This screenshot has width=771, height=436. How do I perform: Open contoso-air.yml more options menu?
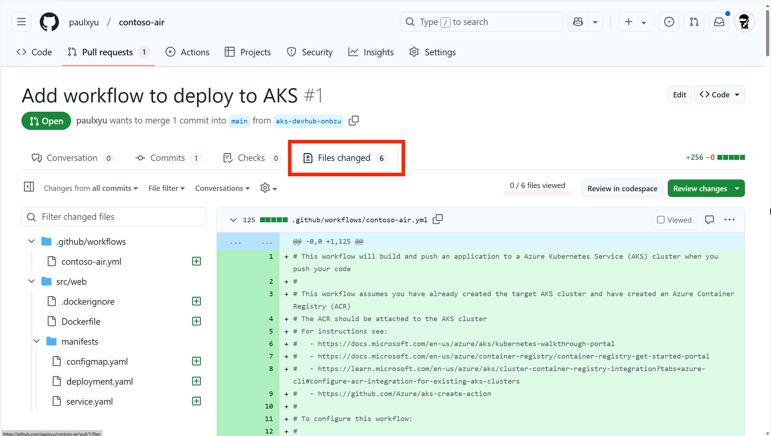(730, 220)
